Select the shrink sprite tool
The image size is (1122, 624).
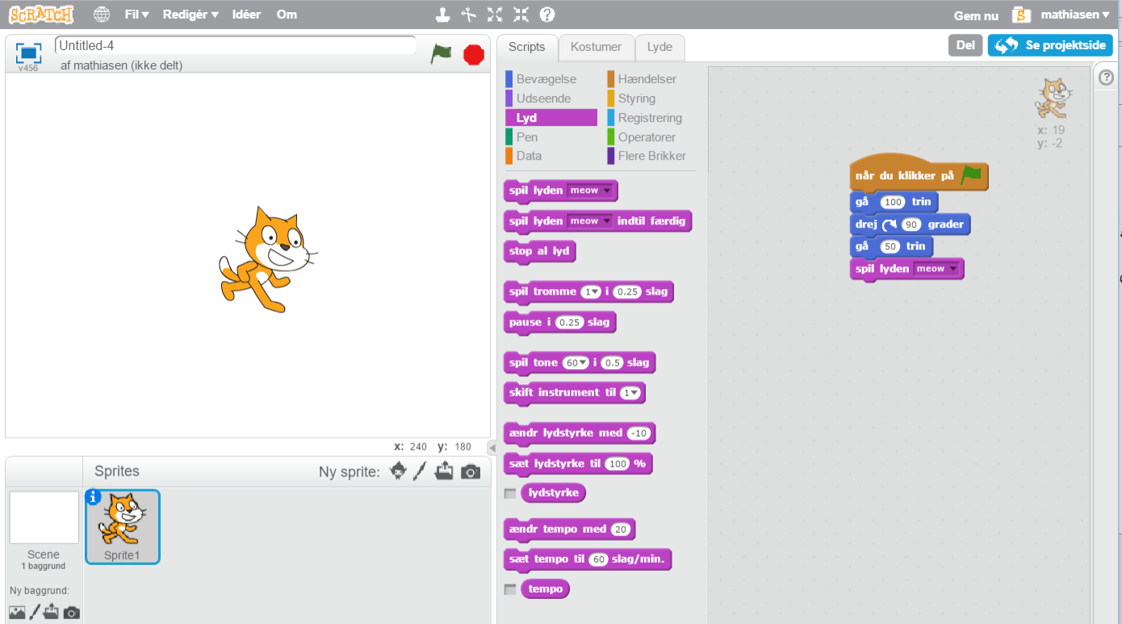click(x=521, y=15)
